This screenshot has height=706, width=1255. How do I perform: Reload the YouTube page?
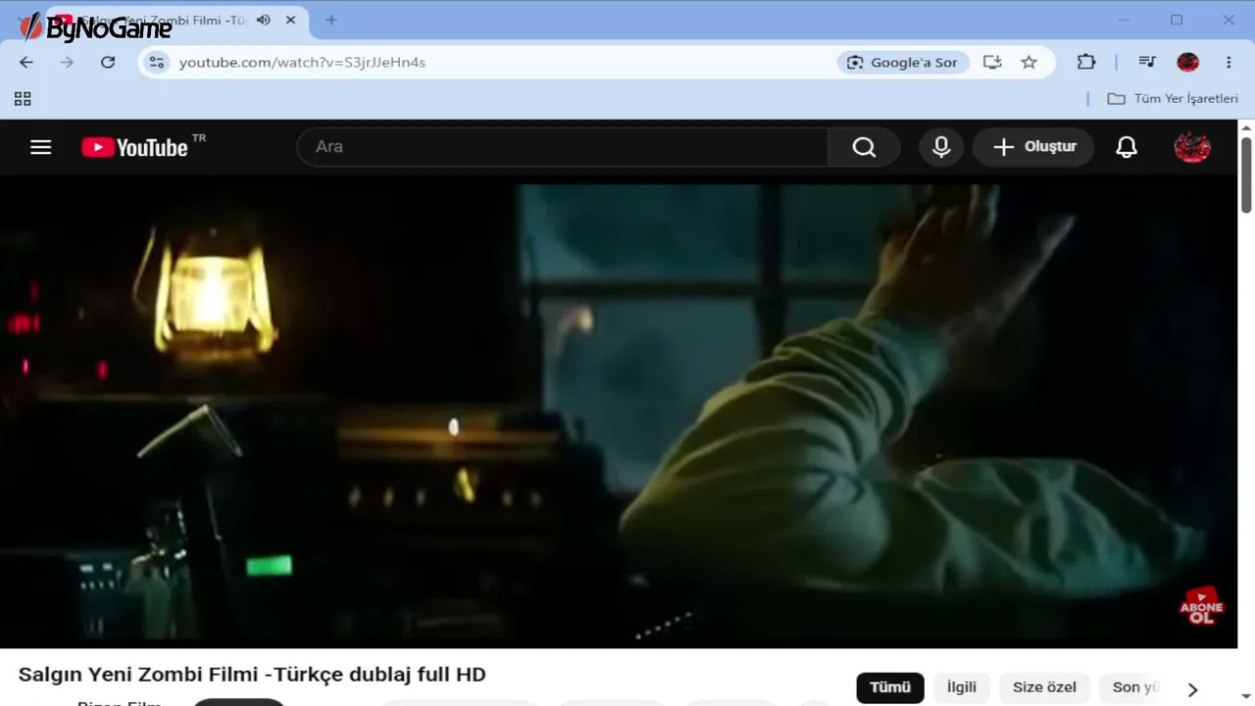108,62
